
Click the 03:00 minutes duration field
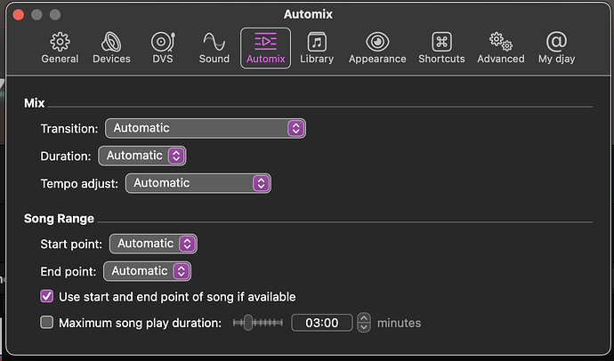tap(322, 323)
